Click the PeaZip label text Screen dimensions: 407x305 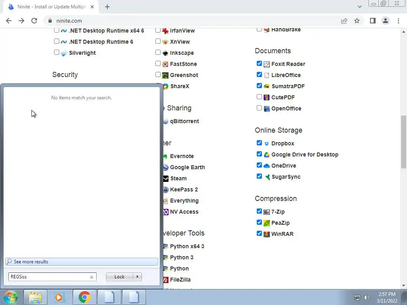[x=280, y=223]
